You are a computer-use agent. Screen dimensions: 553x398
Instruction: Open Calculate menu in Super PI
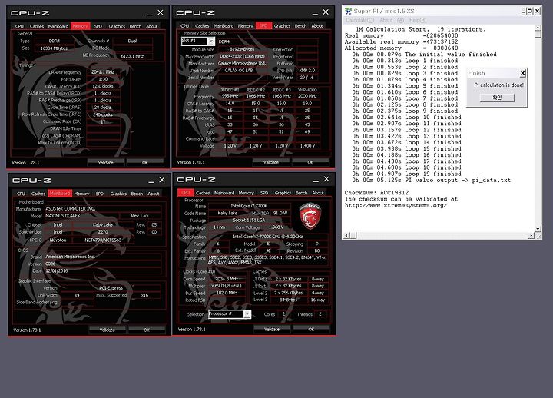(x=359, y=20)
